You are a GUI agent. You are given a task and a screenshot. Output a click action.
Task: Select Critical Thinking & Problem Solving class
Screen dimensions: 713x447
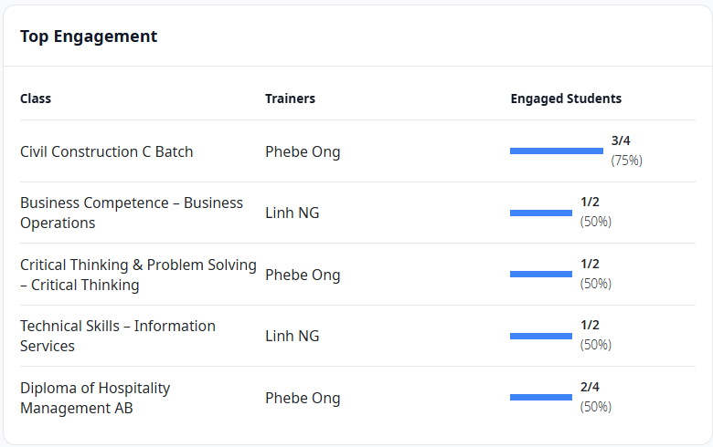(138, 275)
